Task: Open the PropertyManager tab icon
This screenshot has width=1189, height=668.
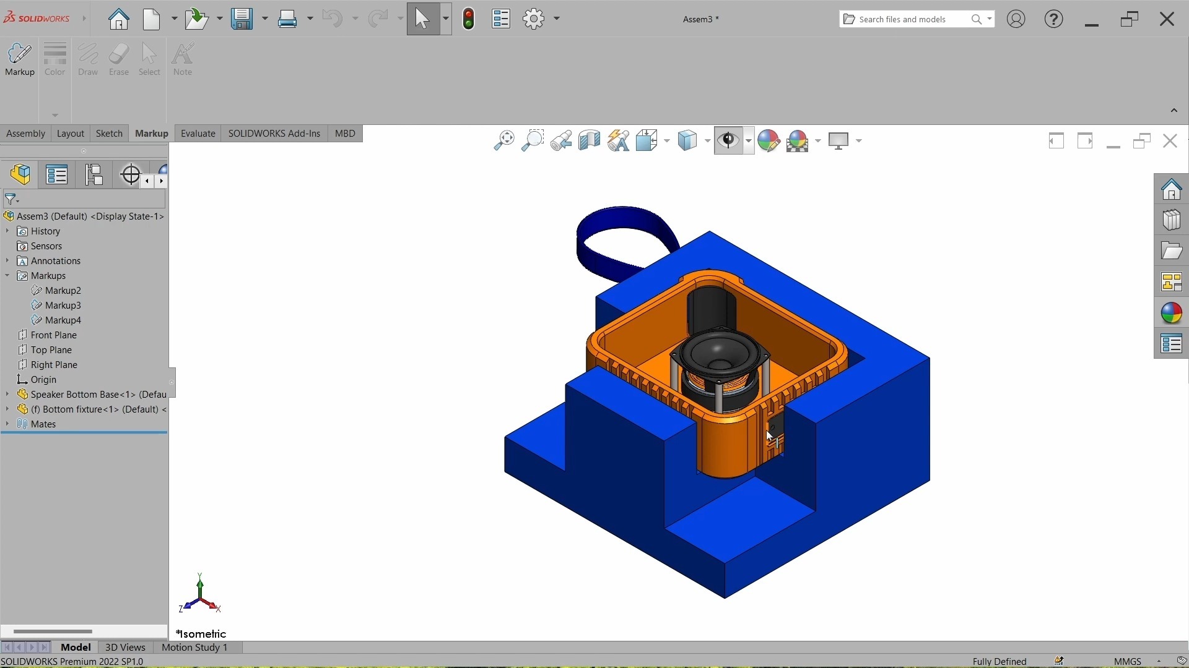Action: [57, 175]
